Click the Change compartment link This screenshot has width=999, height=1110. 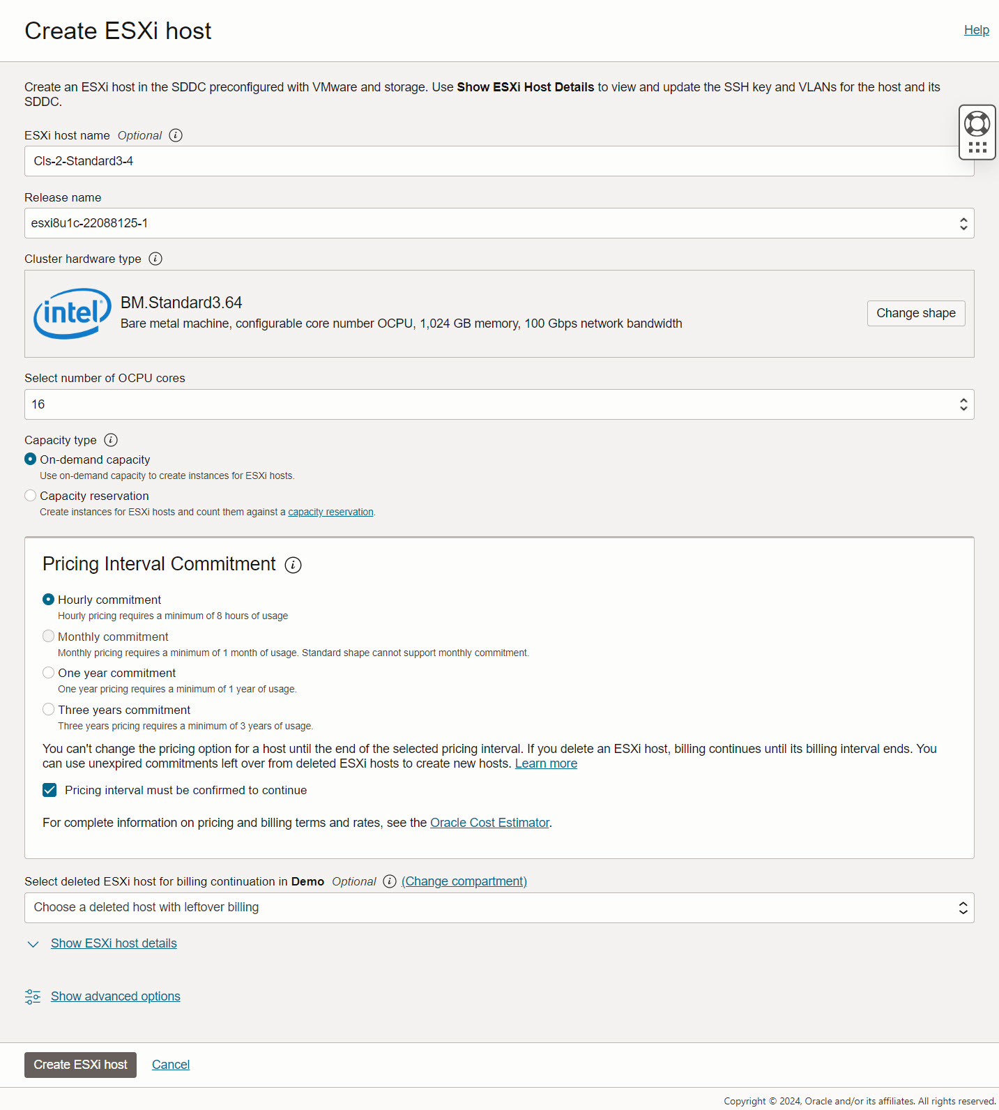(x=464, y=881)
